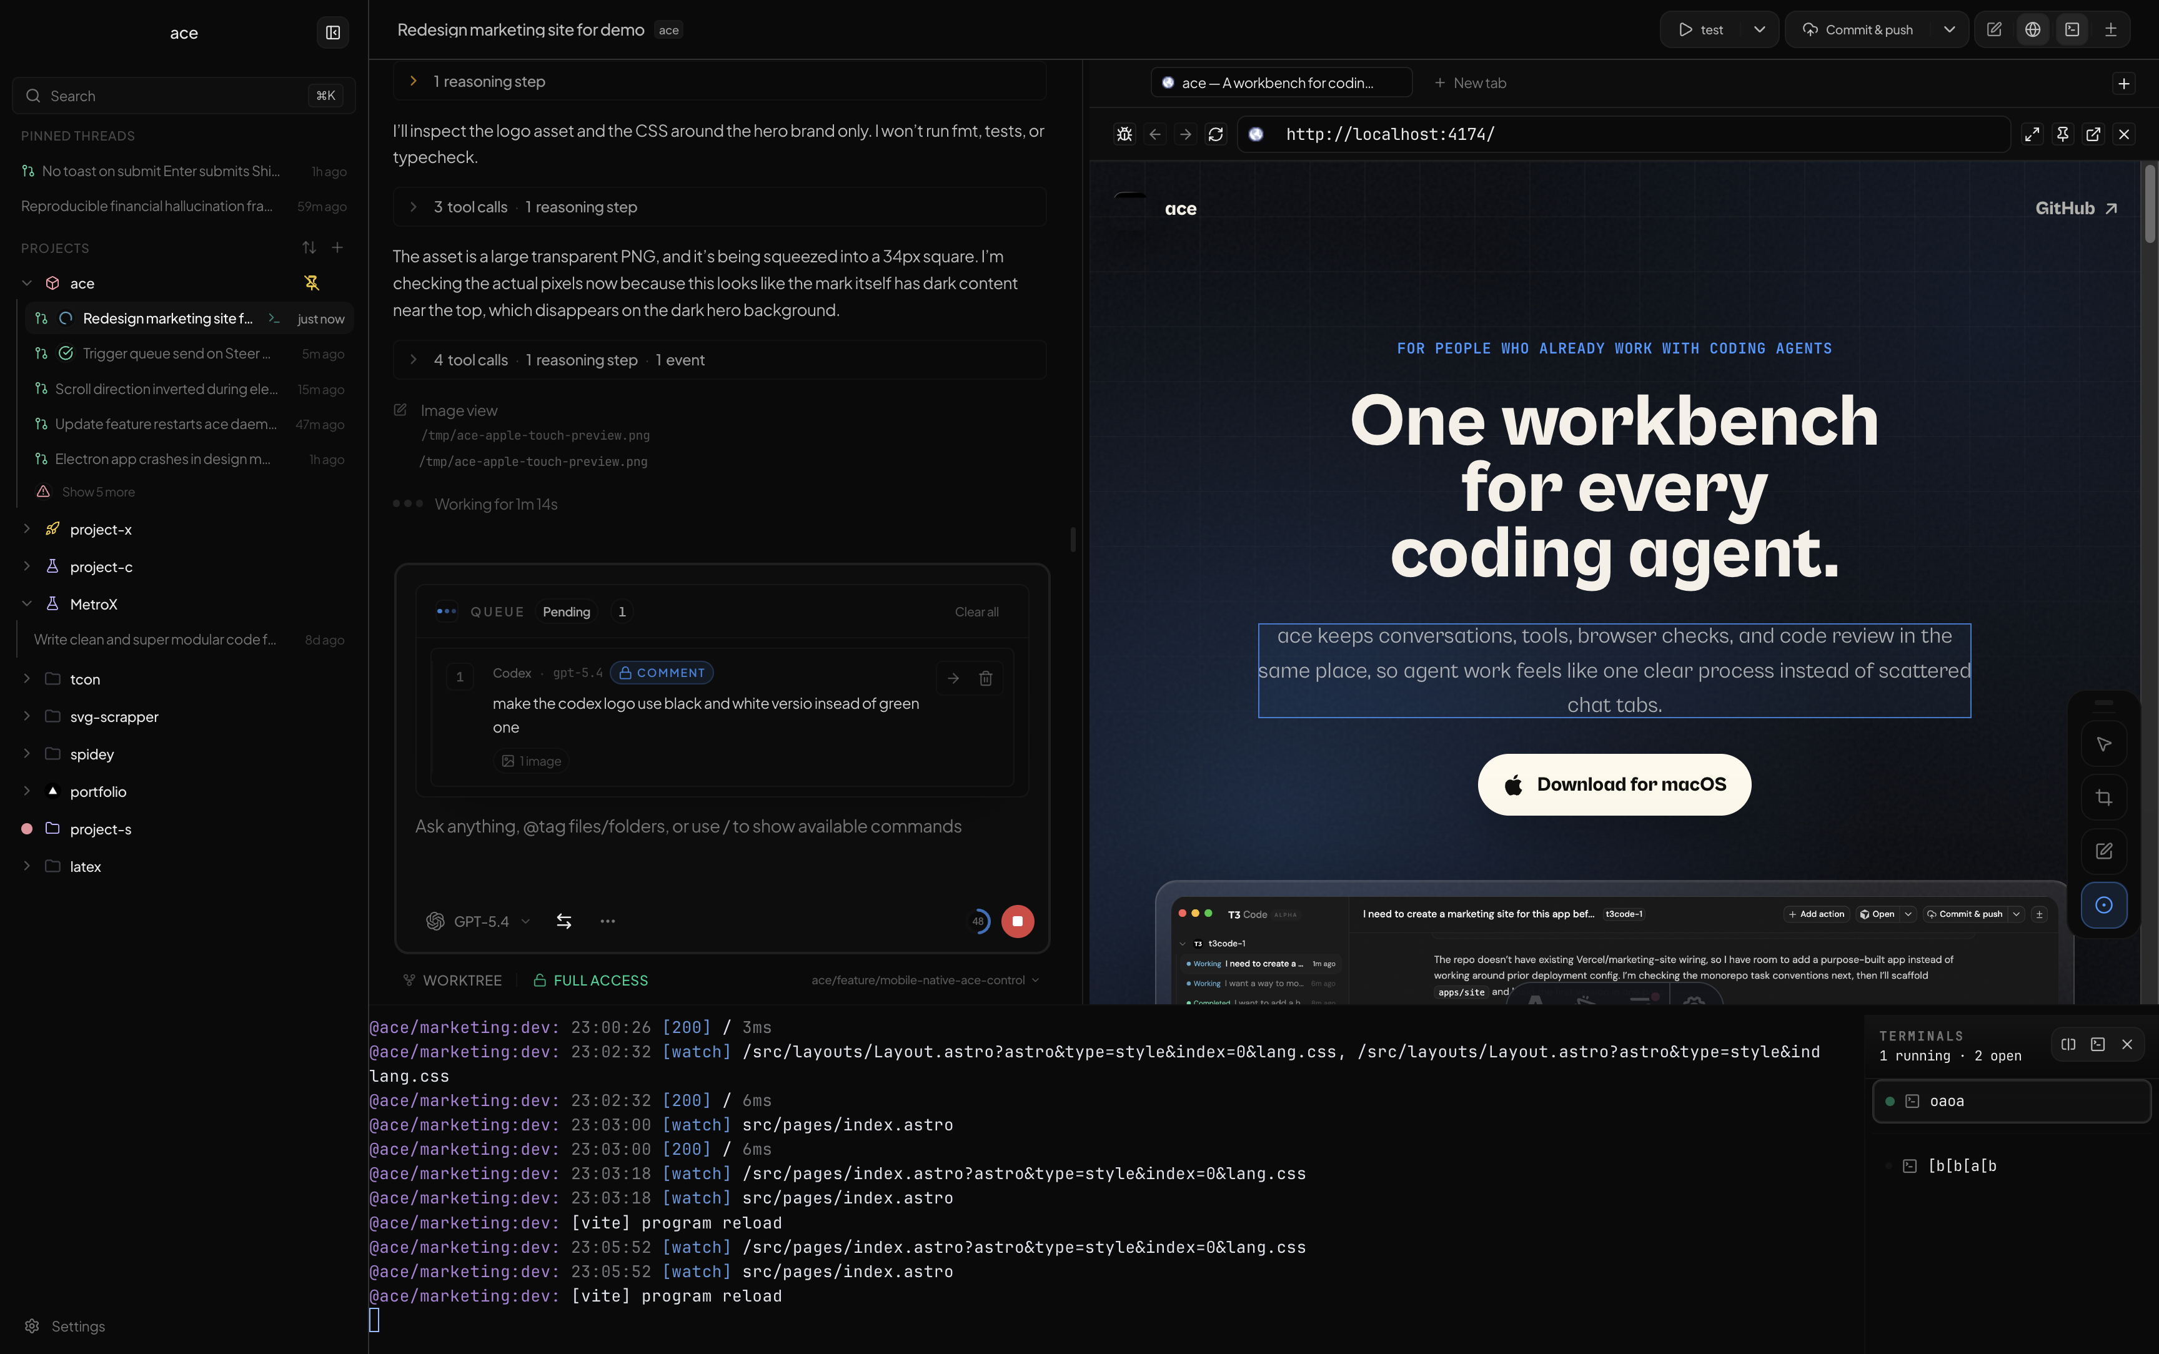The height and width of the screenshot is (1354, 2159).
Task: Click the top bar edit note icon
Action: point(1994,29)
